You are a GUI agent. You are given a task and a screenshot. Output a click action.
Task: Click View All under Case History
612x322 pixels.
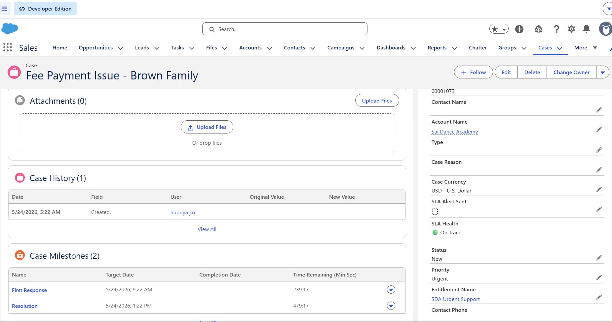click(x=207, y=229)
